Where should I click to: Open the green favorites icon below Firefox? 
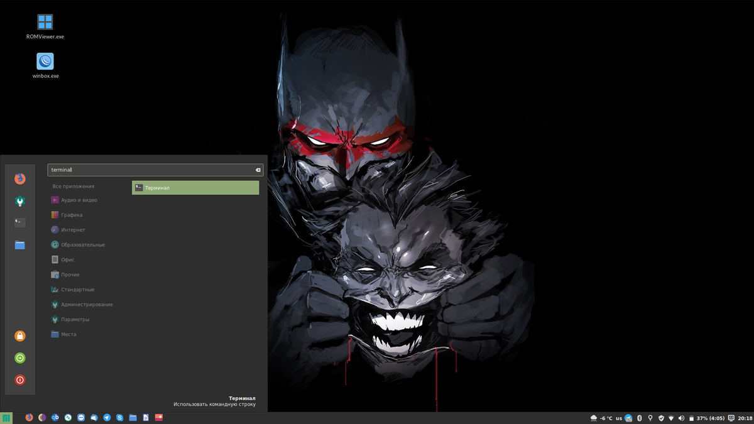(20, 202)
